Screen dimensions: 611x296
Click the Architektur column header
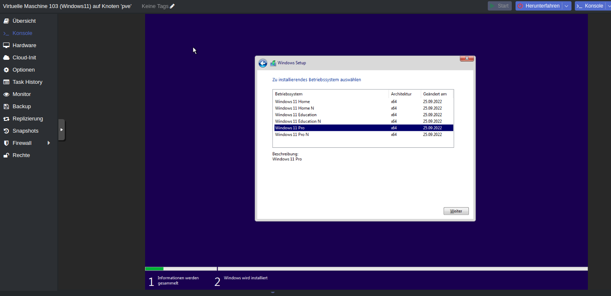pos(405,94)
